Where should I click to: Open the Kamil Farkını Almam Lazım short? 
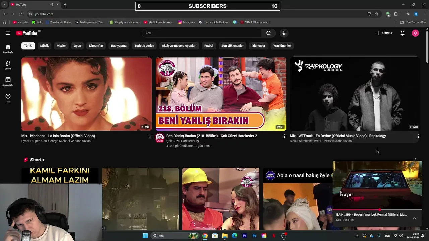click(60, 176)
